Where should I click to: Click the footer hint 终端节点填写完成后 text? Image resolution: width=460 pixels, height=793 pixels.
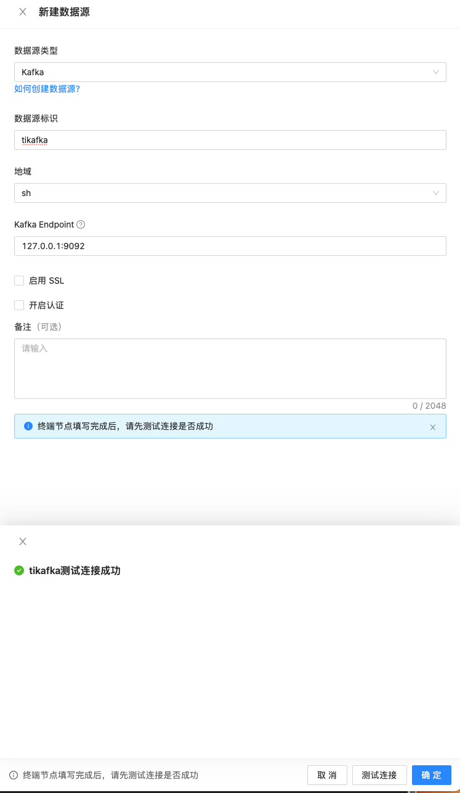click(x=110, y=775)
